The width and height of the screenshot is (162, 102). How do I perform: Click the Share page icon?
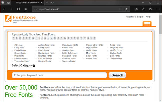point(151,9)
